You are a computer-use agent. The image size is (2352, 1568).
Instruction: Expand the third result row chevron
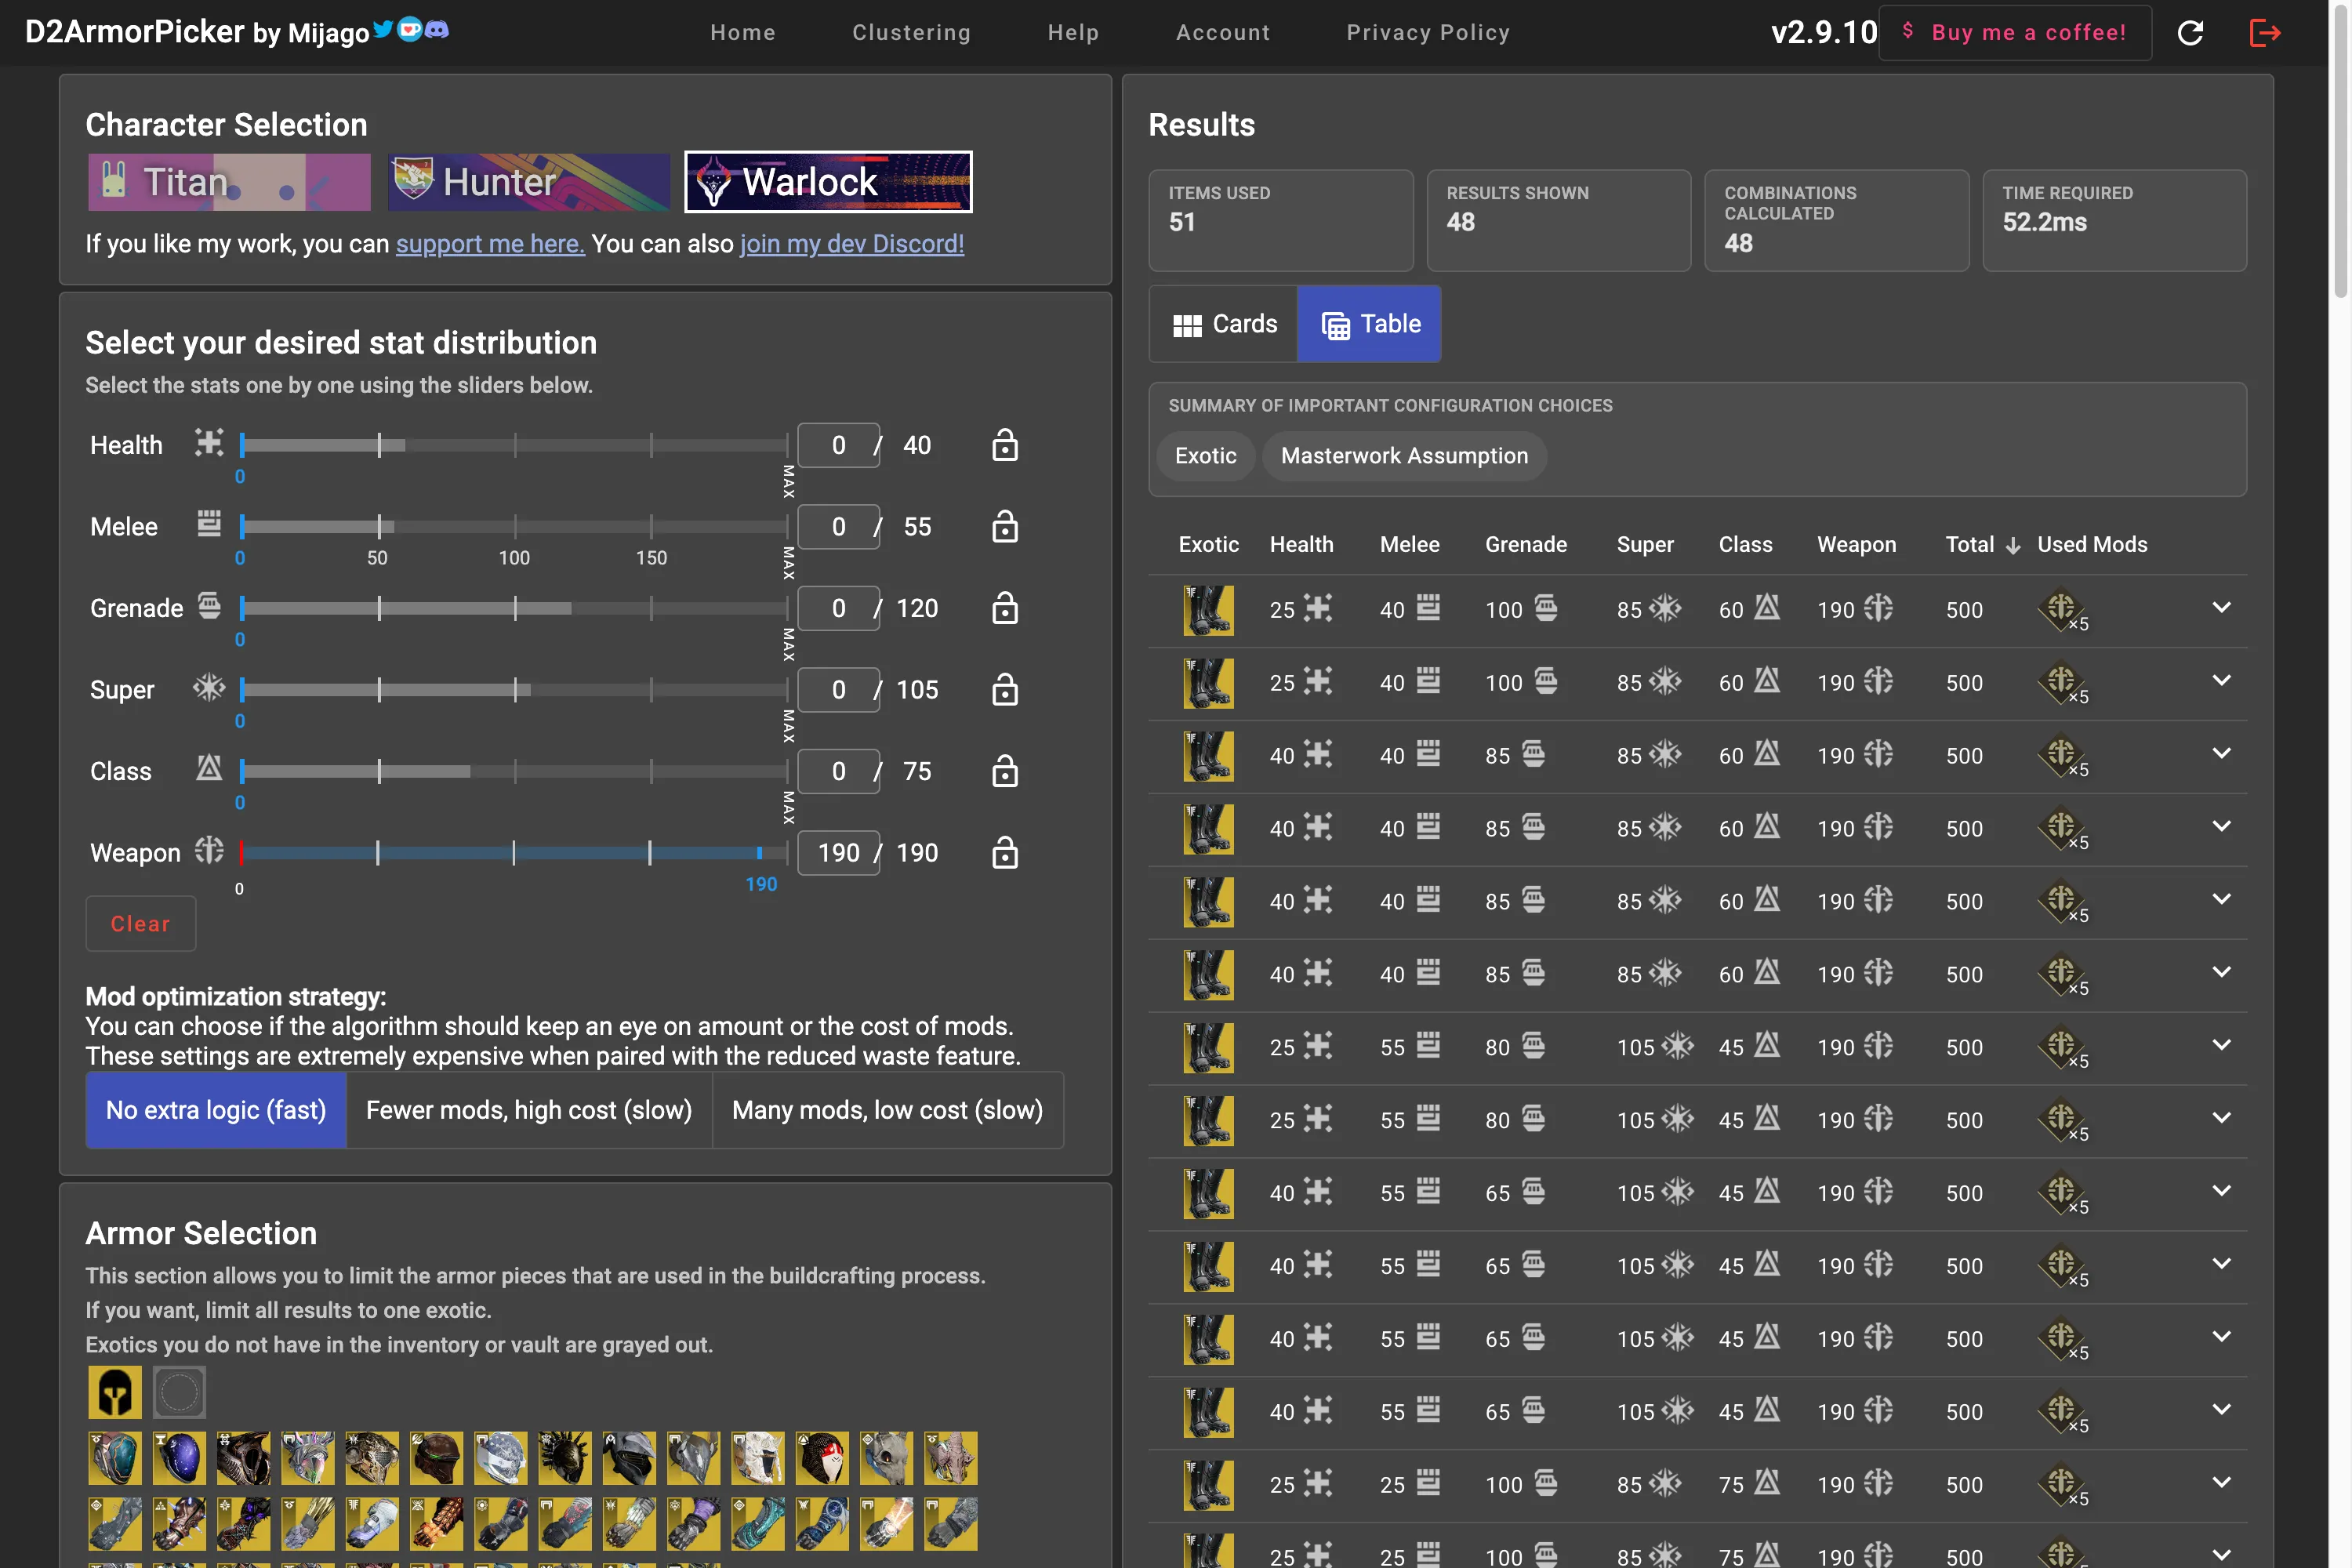pyautogui.click(x=2221, y=754)
